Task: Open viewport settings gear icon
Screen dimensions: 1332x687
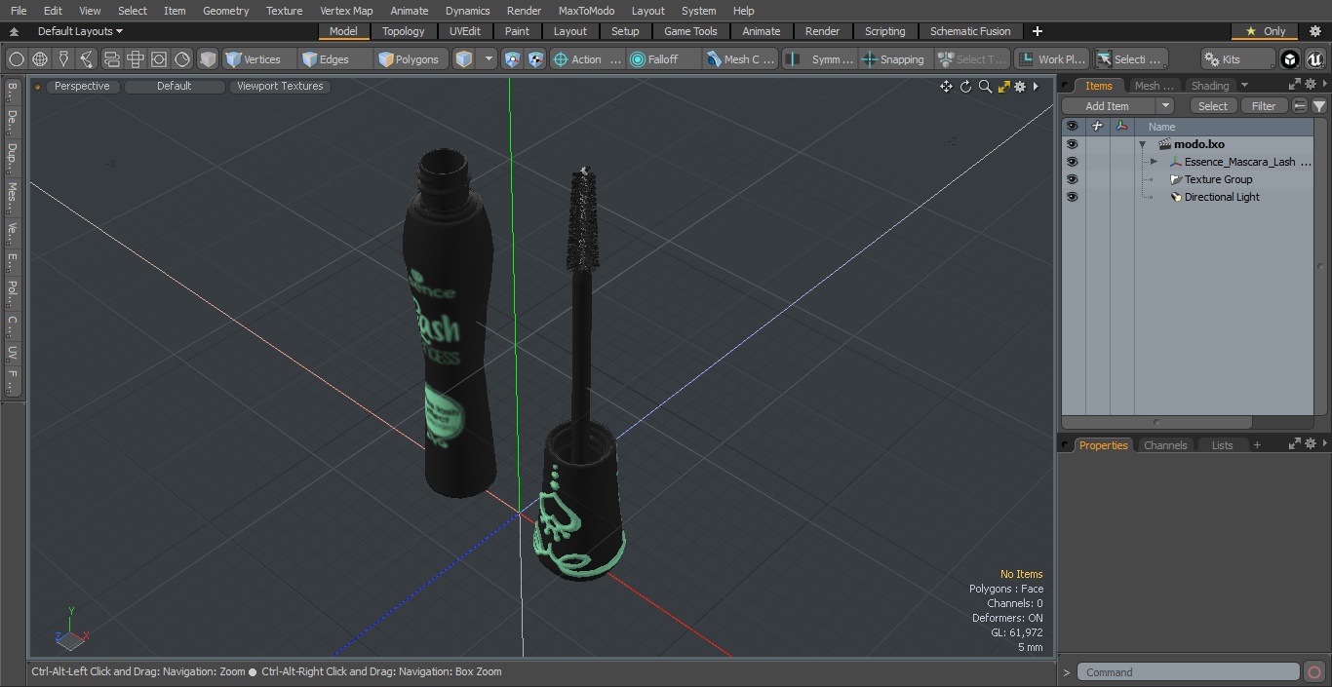Action: 1020,86
